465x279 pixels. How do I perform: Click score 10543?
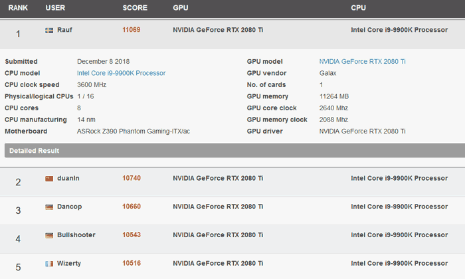[x=132, y=234]
